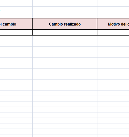Screen dimensions: 129x137
Task: Select the cell two rows above 'Motivo del'
Action: [113, 9]
